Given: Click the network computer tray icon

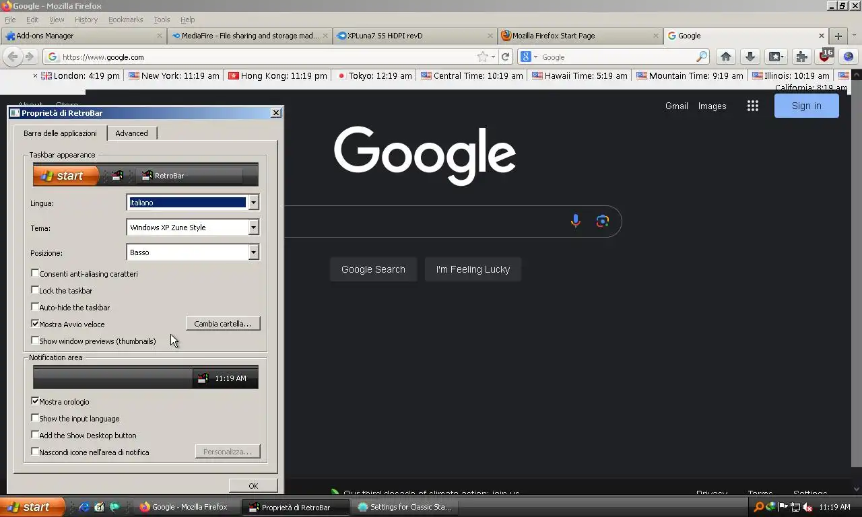Looking at the screenshot, I should [x=795, y=507].
